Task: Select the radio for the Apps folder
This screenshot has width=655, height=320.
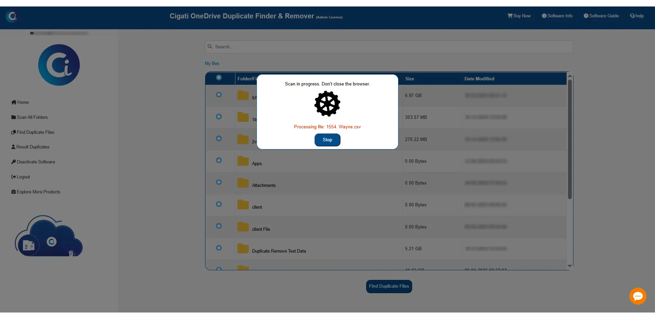Action: [219, 160]
